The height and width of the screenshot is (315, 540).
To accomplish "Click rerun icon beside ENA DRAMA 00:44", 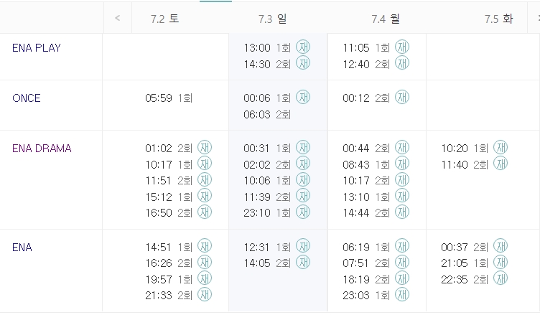I will click(x=402, y=147).
